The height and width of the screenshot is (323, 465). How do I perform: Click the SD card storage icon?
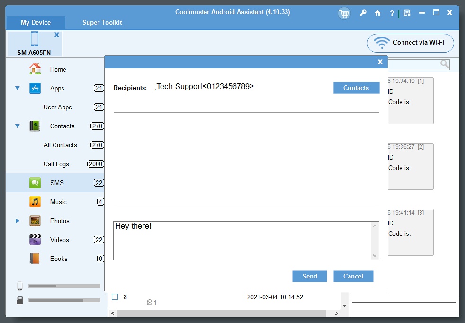(20, 300)
